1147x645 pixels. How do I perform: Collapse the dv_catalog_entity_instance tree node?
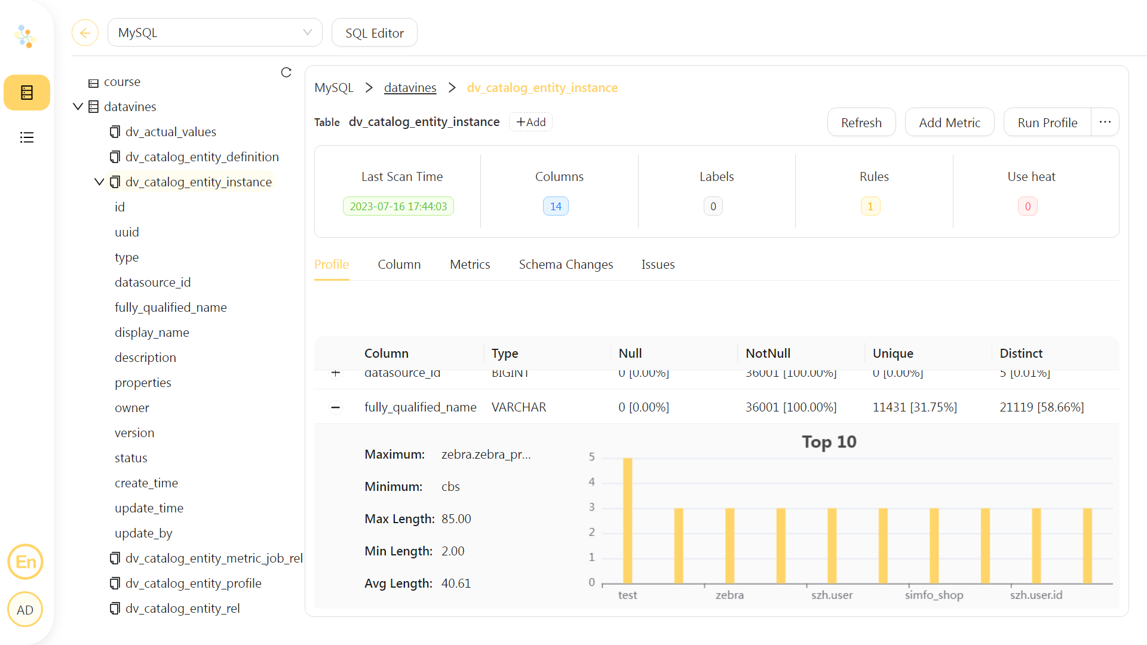tap(99, 182)
